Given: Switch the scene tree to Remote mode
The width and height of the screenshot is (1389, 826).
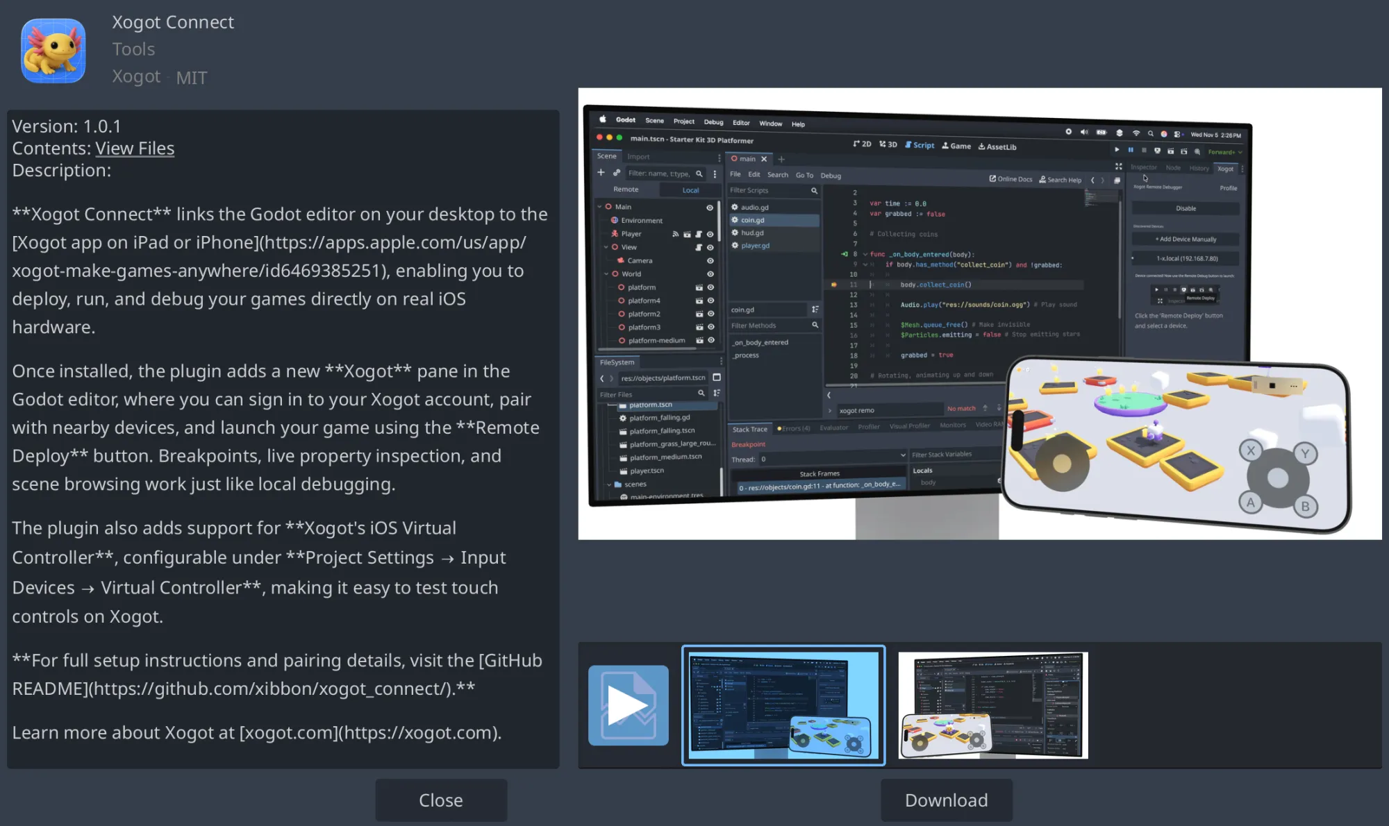Looking at the screenshot, I should (626, 189).
